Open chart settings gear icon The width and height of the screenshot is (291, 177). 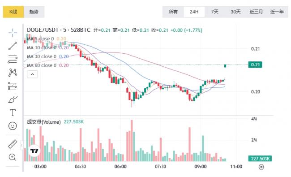(x=261, y=167)
